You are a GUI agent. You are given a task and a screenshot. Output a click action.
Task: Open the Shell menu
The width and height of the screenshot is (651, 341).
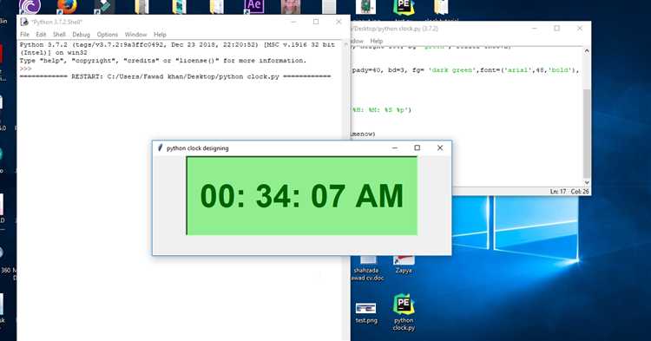(x=59, y=35)
